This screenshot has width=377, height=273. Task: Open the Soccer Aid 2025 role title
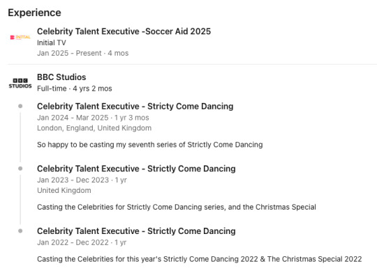[124, 31]
